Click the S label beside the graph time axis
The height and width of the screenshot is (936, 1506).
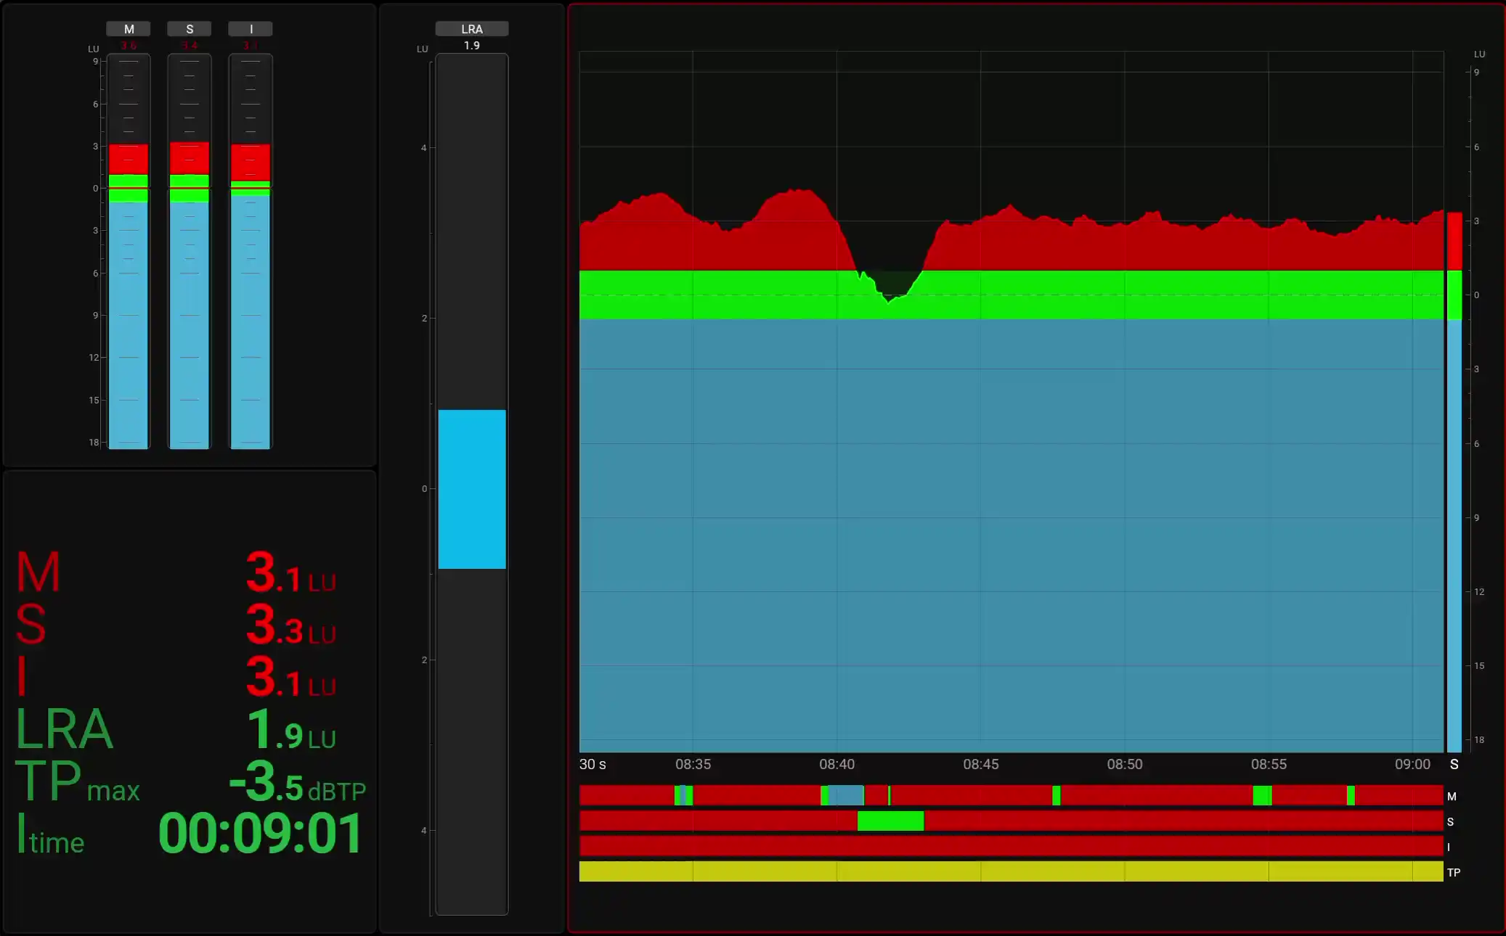(x=1454, y=764)
